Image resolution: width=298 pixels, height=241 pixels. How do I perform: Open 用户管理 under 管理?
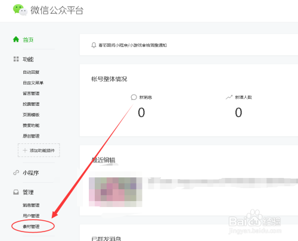(31, 216)
